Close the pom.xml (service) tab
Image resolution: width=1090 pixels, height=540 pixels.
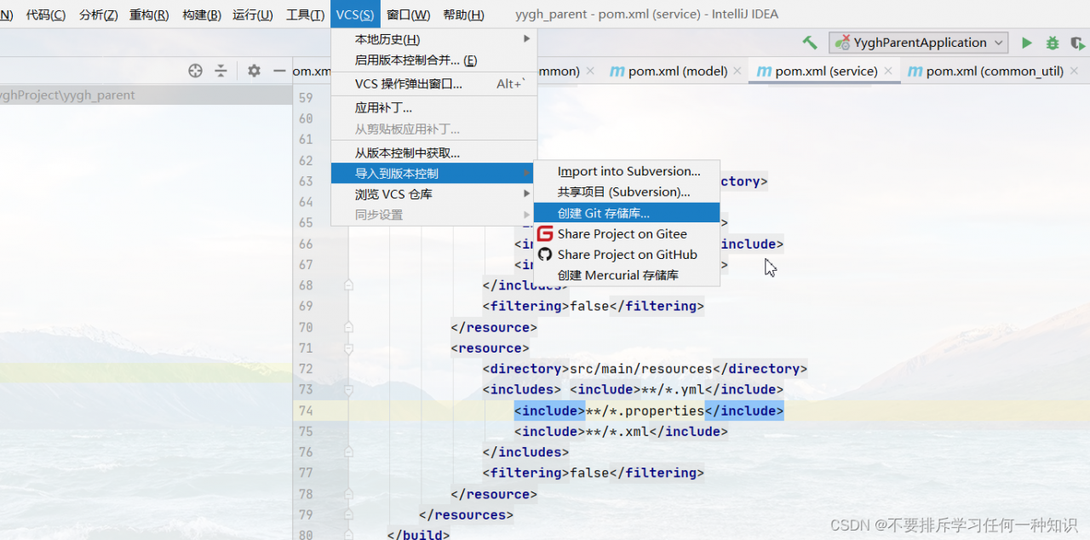[888, 72]
